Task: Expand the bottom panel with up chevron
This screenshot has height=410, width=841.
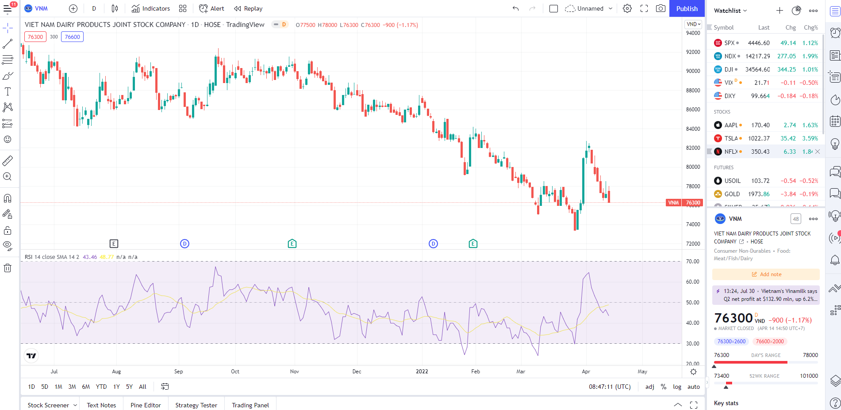Action: (678, 405)
